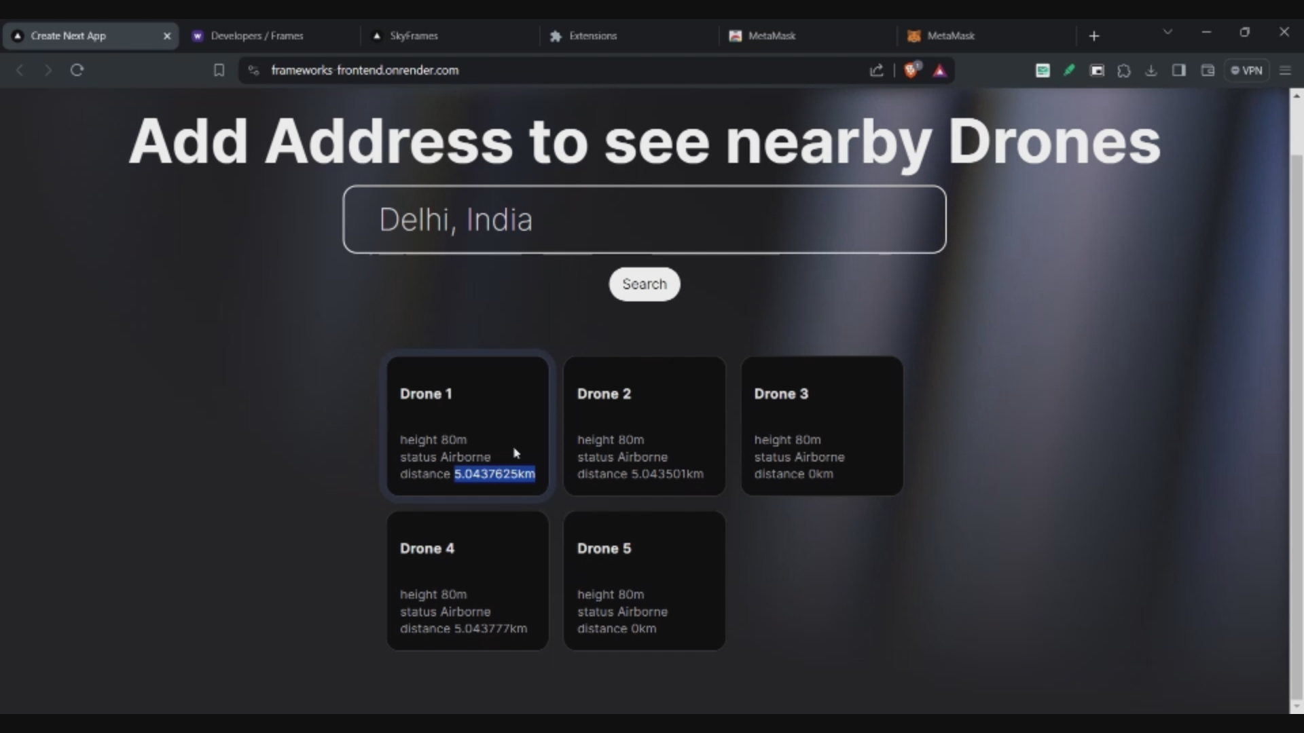The image size is (1304, 733).
Task: Select the Drone 5 card title
Action: click(x=604, y=548)
